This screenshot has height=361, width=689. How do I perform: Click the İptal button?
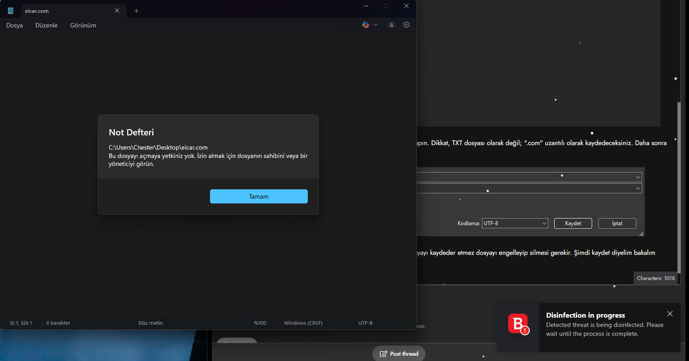617,223
